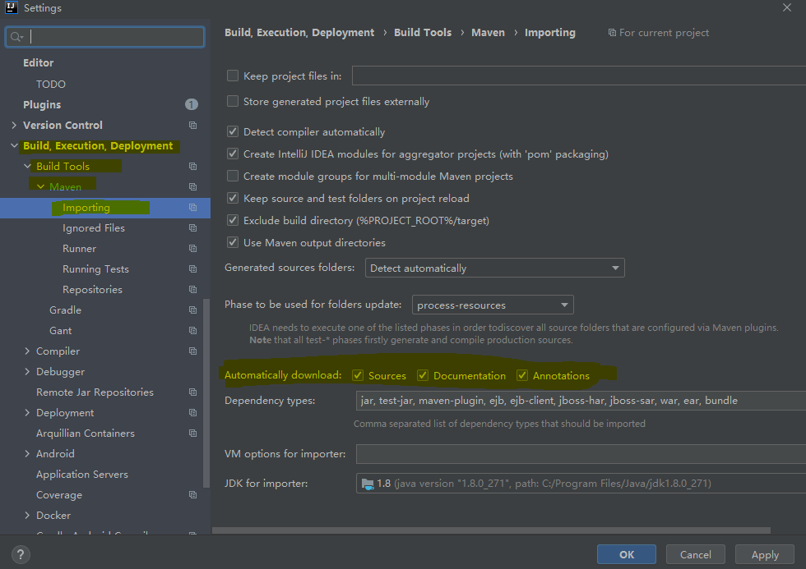Enable Create module groups for multi-module projects
This screenshot has height=569, width=806.
pos(233,176)
